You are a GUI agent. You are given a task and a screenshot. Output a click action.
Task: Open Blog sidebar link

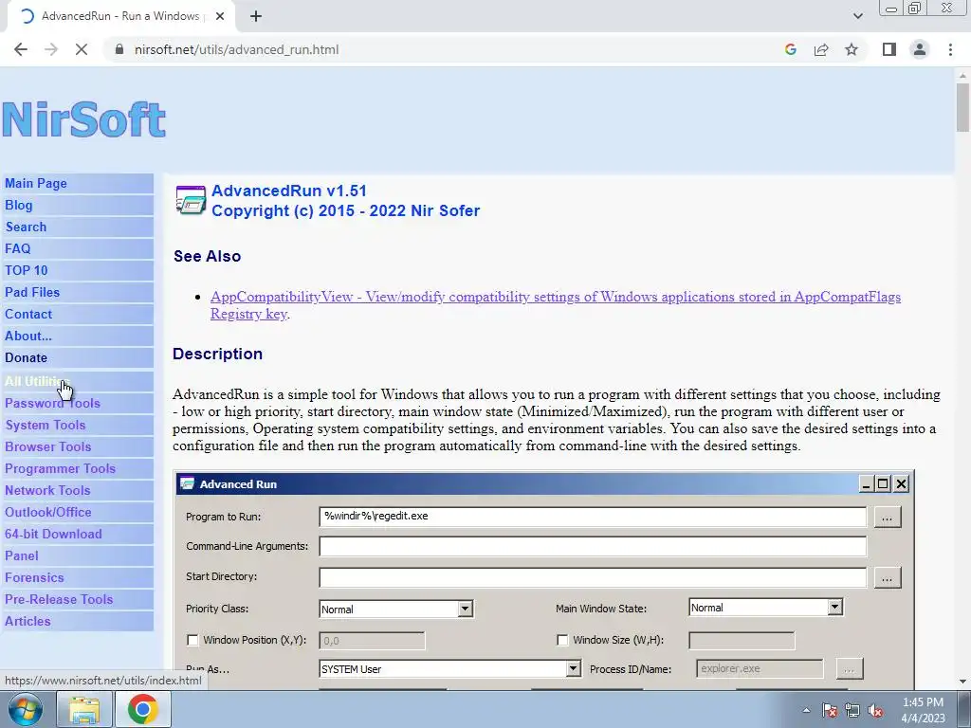coord(19,205)
